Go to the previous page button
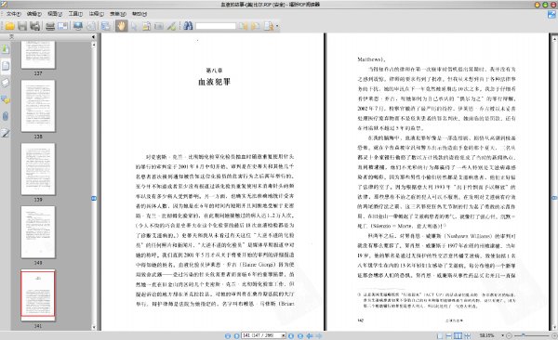 236,335
